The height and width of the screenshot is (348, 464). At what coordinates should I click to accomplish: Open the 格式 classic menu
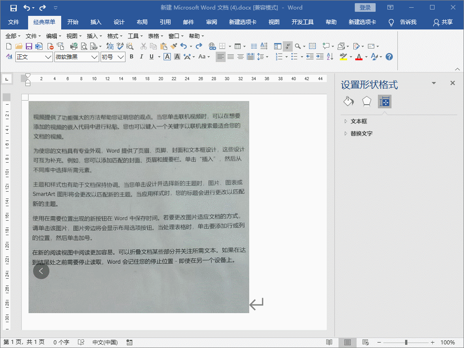115,36
